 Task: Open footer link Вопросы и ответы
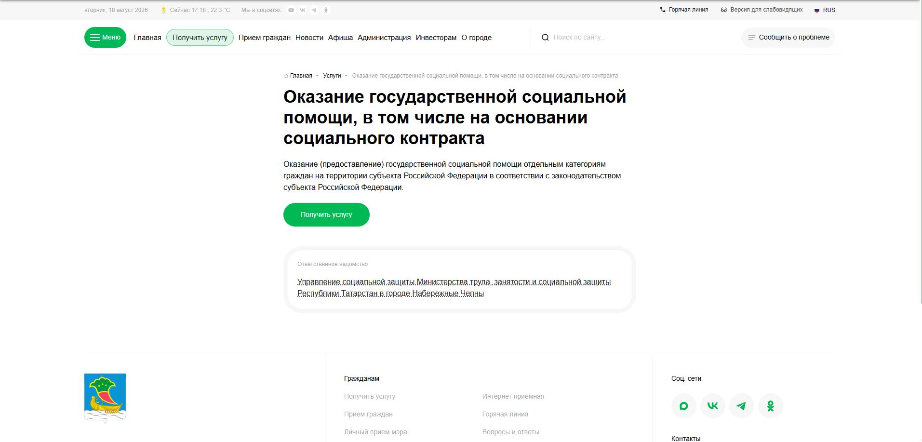pyautogui.click(x=511, y=432)
